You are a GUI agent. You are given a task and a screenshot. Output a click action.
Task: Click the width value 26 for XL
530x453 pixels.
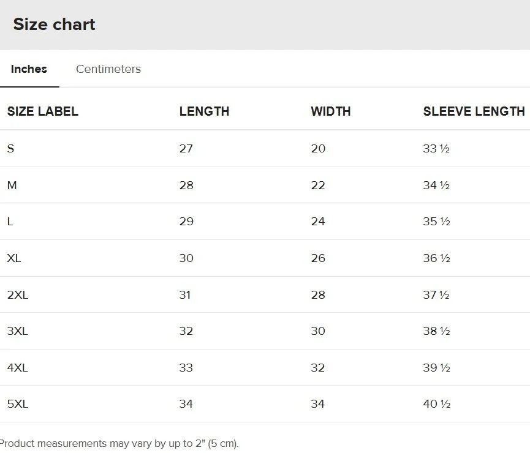tap(318, 258)
